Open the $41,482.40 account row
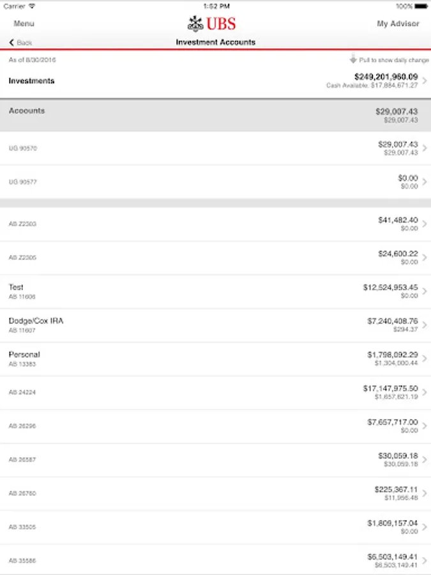 pos(216,224)
